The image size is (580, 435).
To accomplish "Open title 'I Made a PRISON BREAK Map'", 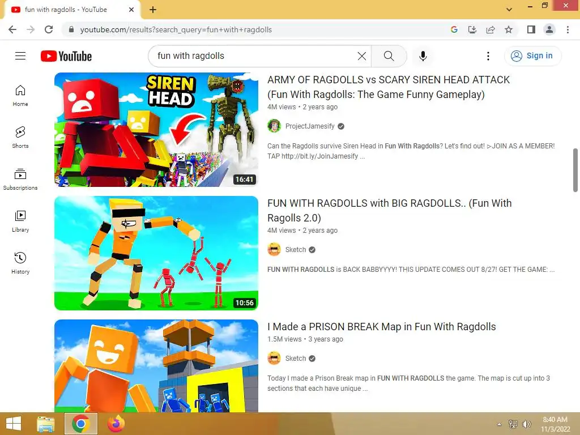I will (x=381, y=327).
